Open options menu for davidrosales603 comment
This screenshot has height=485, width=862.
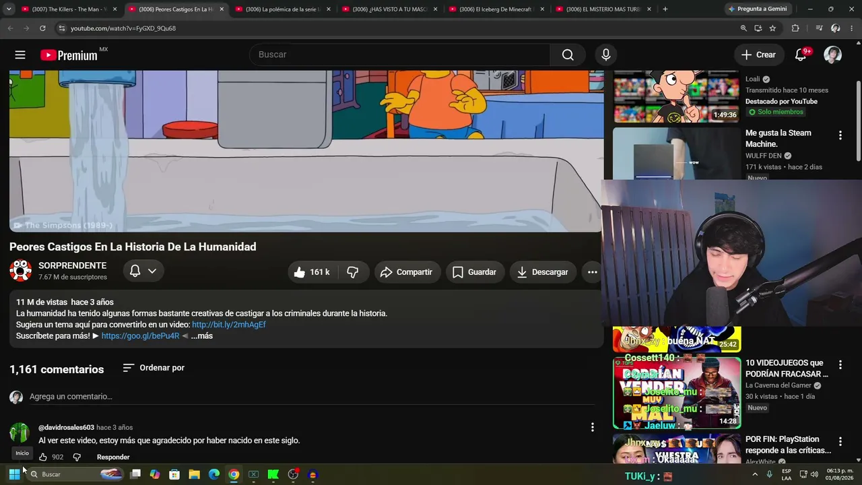(593, 427)
